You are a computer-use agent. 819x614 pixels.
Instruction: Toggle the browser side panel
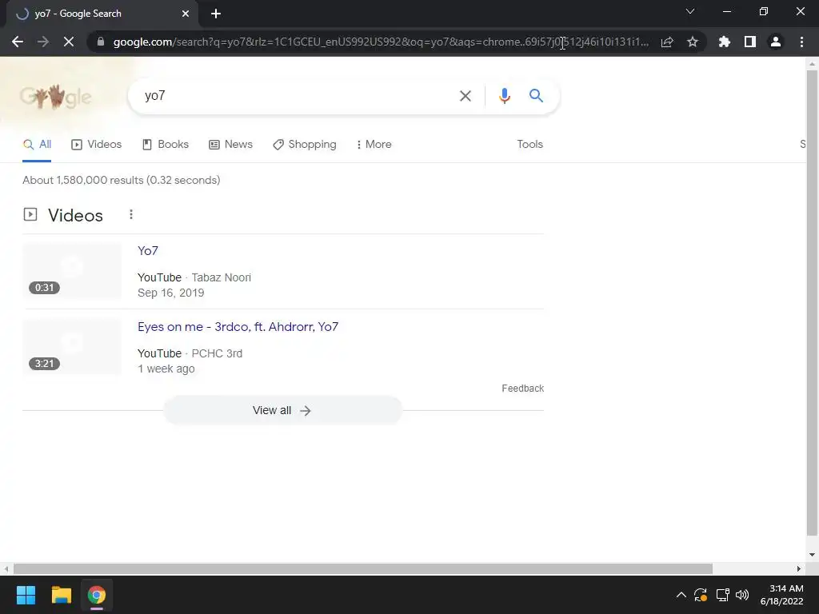[750, 42]
